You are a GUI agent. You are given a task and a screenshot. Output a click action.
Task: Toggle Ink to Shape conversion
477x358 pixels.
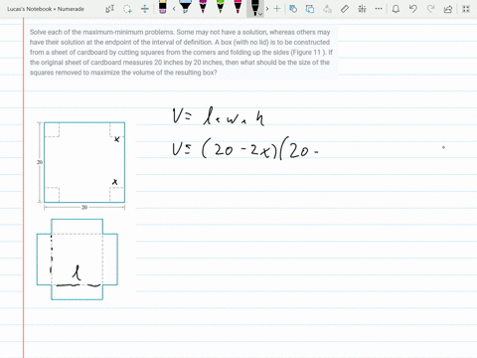[310, 9]
